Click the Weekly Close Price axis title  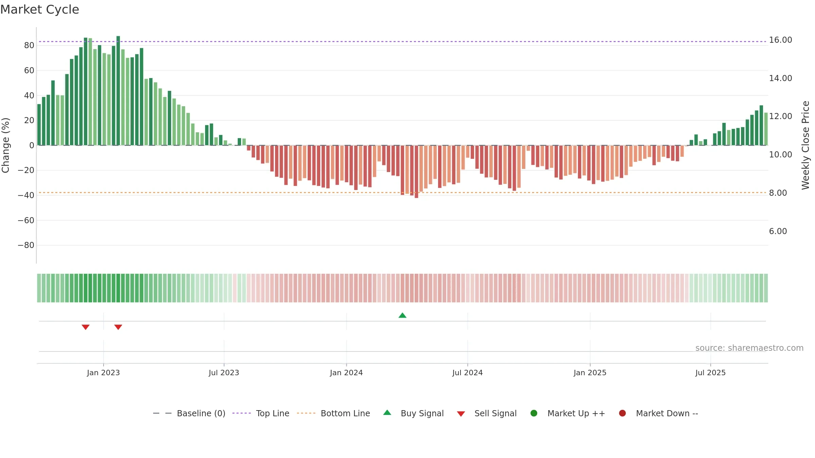[805, 145]
